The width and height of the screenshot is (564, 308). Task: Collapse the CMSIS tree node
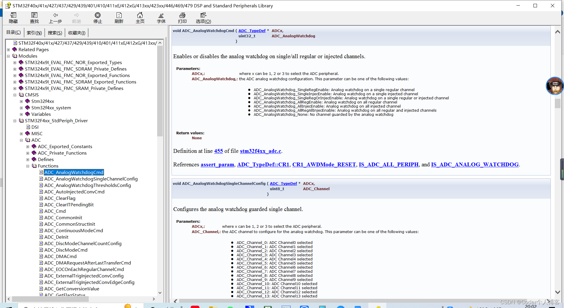pyautogui.click(x=15, y=95)
